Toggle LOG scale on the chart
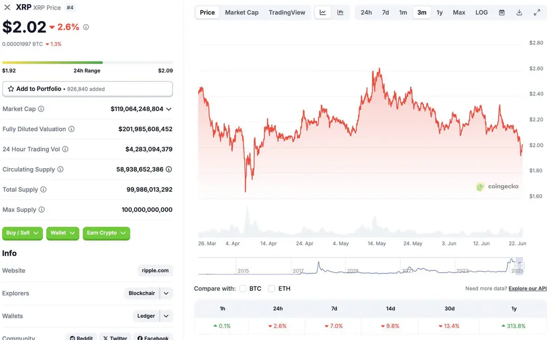 pyautogui.click(x=481, y=12)
